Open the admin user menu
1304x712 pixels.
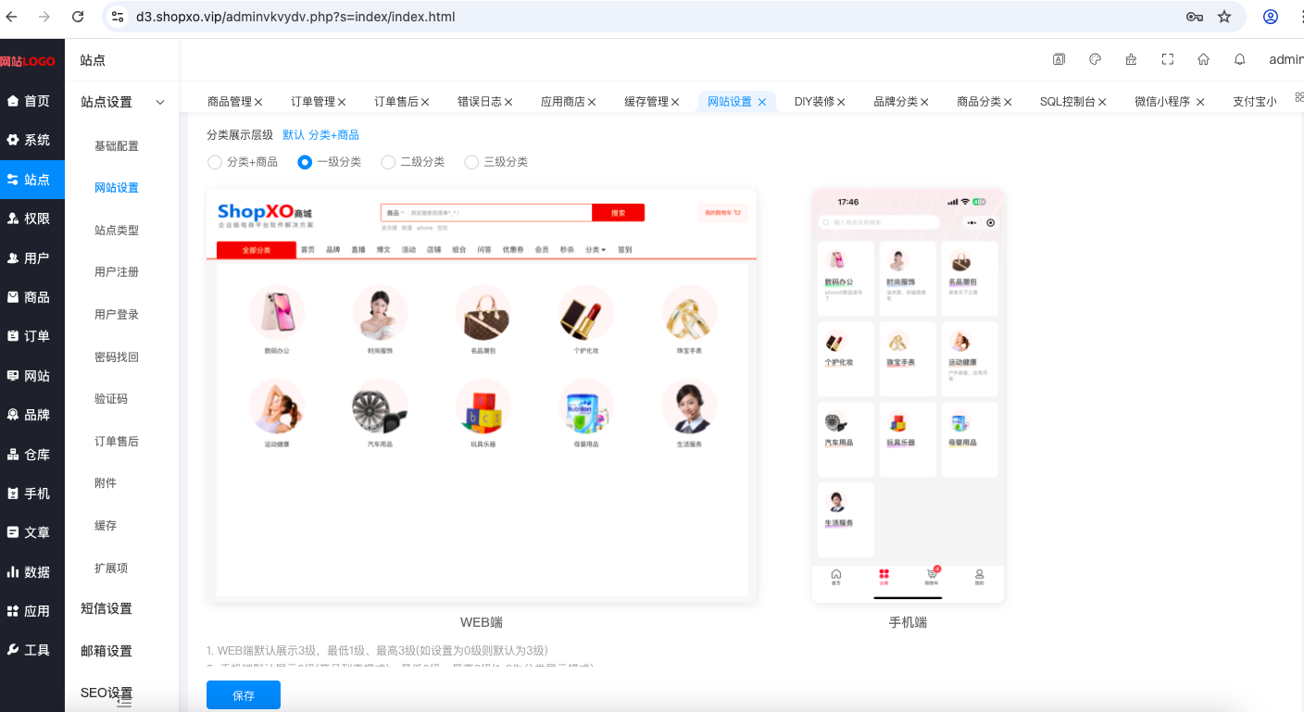coord(1285,59)
